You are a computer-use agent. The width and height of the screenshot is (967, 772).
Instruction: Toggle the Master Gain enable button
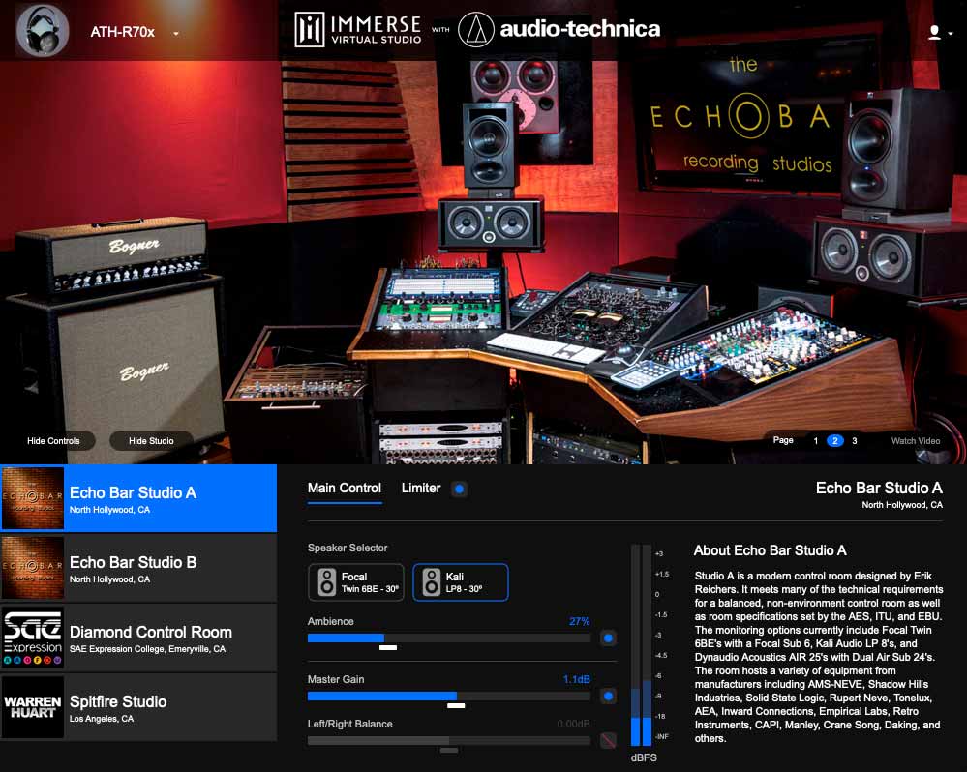[x=610, y=696]
